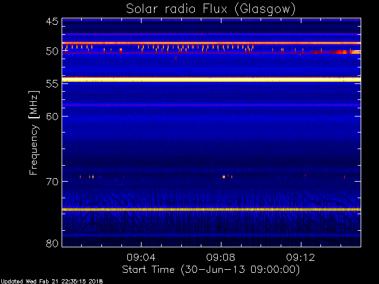Image resolution: width=379 pixels, height=284 pixels.
Task: Click the orange burst spot near 70 MHz at 09:08
Action: click(224, 177)
